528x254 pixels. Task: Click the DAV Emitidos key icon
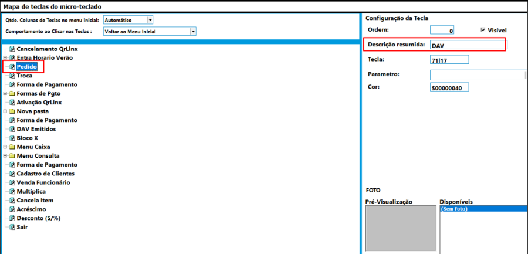tap(12, 129)
